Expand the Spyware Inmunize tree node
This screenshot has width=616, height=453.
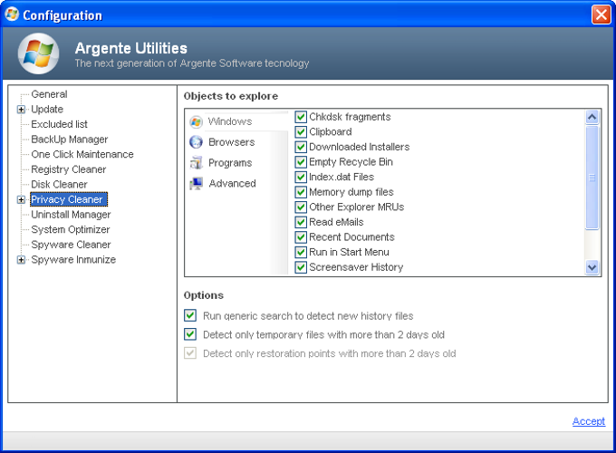pos(21,260)
